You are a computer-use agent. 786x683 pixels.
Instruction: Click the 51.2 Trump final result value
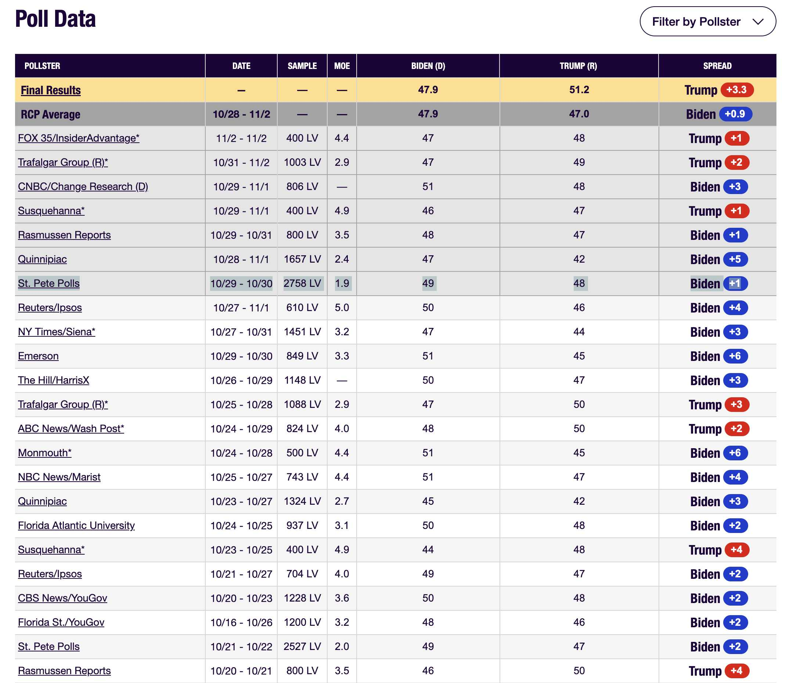coord(579,90)
